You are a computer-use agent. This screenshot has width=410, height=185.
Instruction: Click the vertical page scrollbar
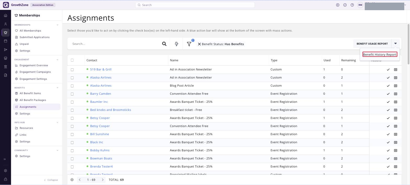pyautogui.click(x=408, y=44)
